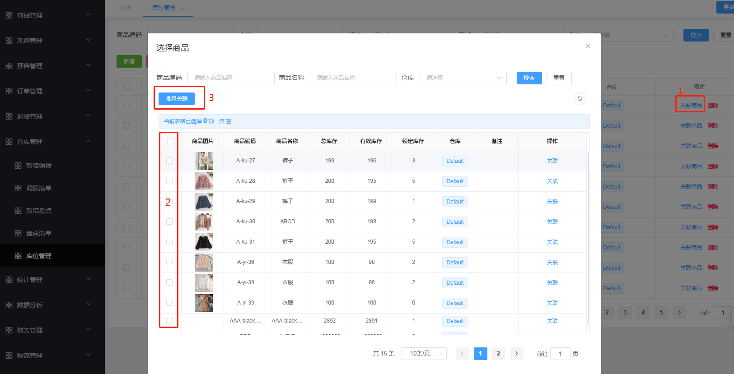Click the 退货管理 sidebar grid icon
734x374 pixels.
[9, 116]
